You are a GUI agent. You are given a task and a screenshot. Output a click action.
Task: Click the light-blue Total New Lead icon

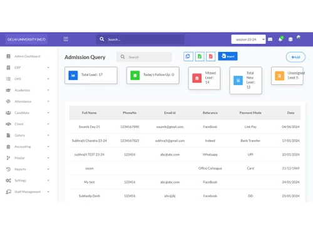pos(238,80)
